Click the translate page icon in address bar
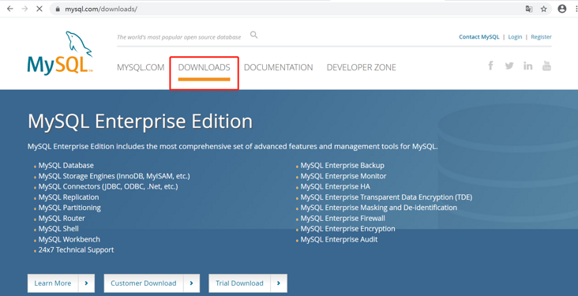This screenshot has height=296, width=578. [x=529, y=9]
